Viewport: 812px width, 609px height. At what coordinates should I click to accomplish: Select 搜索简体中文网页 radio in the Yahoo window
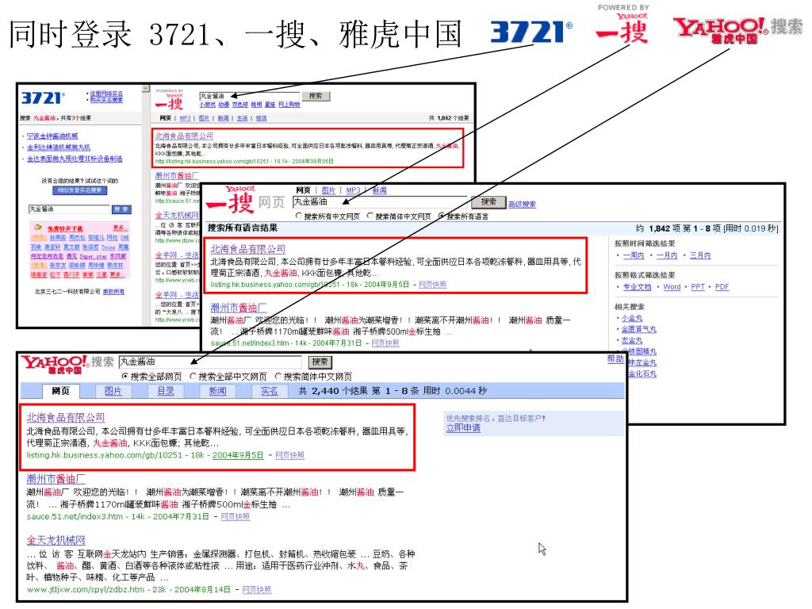(x=278, y=376)
